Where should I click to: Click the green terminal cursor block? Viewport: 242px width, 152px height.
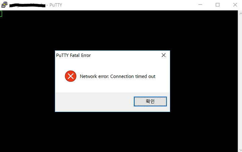pos(1,14)
